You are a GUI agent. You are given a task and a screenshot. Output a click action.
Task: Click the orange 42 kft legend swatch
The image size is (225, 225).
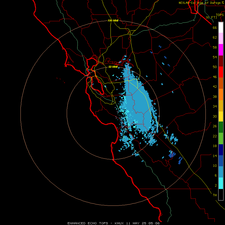(x=221, y=94)
